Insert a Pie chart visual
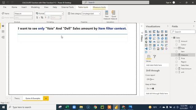The width and height of the screenshot is (196, 110). coord(158,38)
